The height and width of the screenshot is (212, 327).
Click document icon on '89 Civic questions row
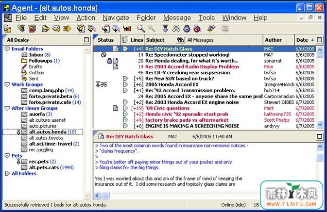pos(115,108)
